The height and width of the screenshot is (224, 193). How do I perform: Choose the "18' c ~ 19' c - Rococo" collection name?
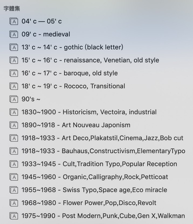pyautogui.click(x=73, y=86)
